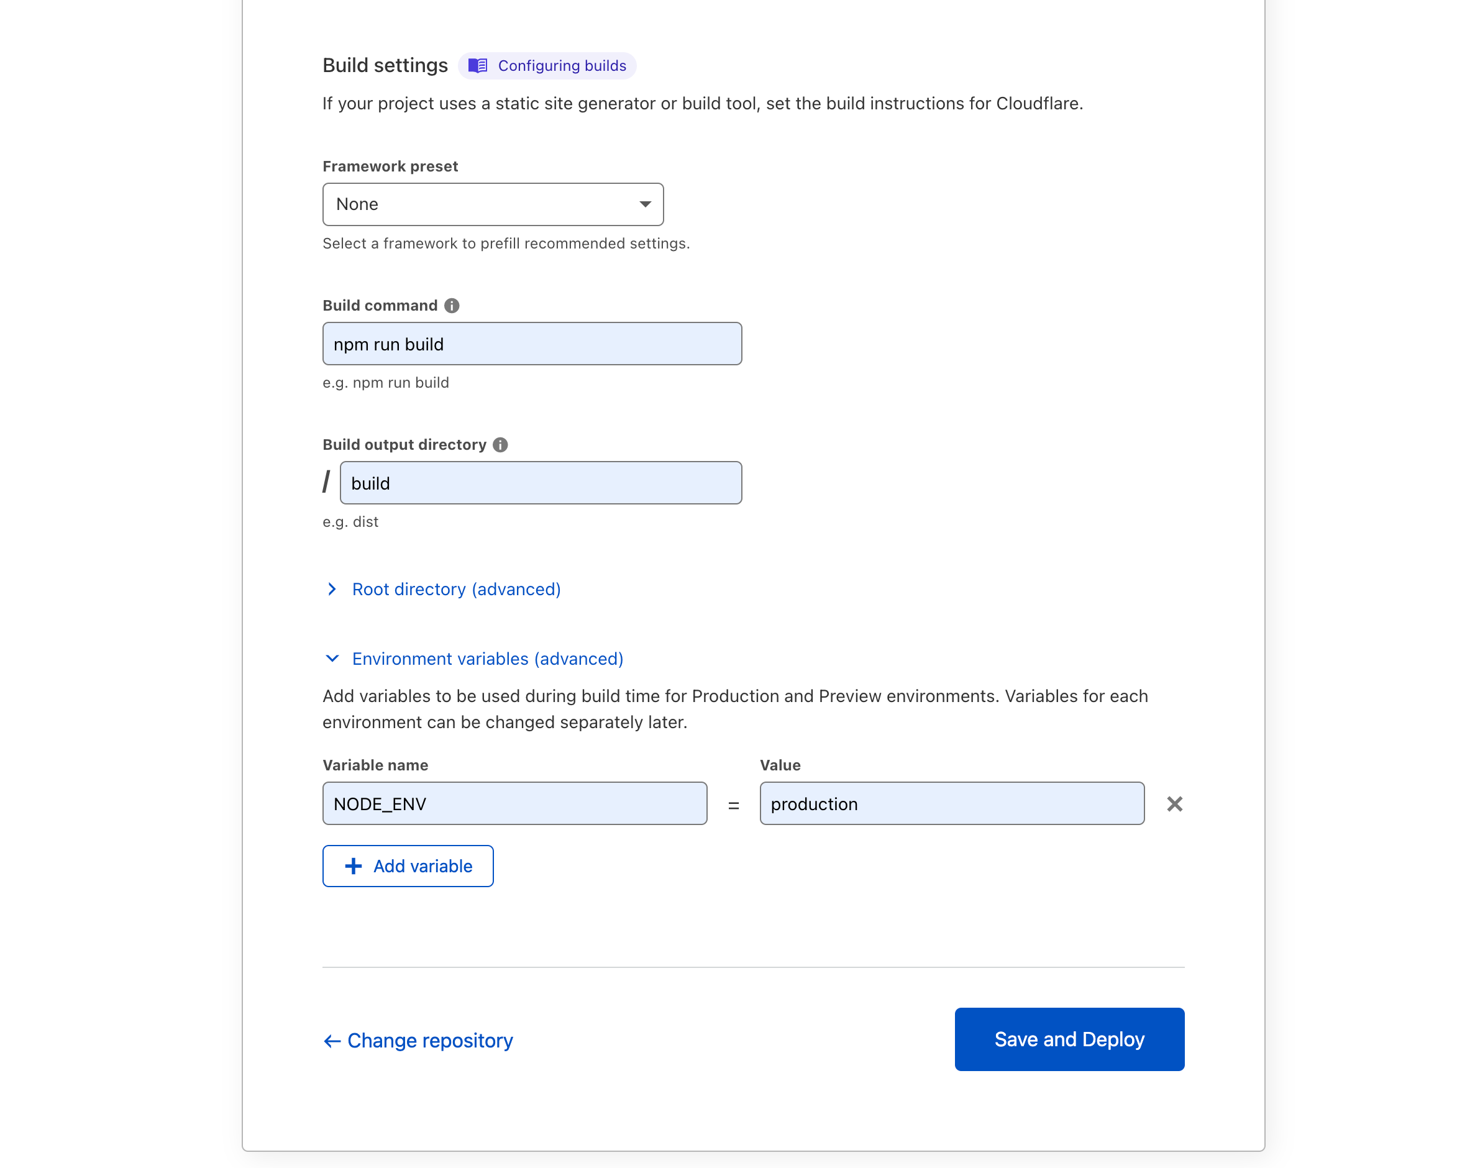Expand the Root directory advanced section
This screenshot has width=1475, height=1168.
(456, 589)
